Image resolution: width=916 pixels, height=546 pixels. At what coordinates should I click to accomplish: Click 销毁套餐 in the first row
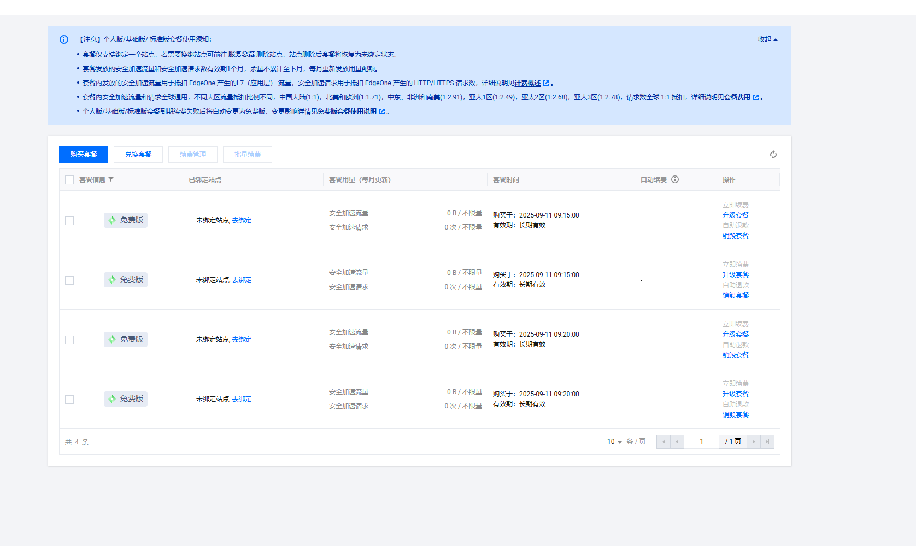[x=736, y=236]
